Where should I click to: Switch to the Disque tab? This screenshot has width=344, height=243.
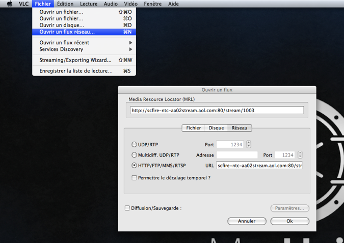(216, 128)
